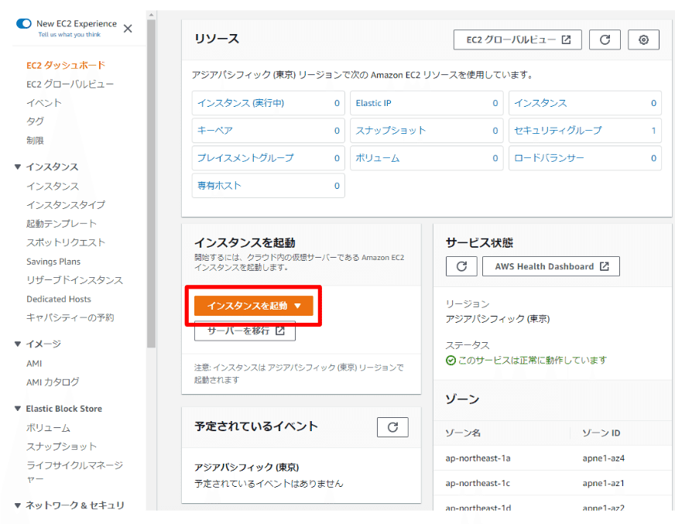Screen dimensions: 675x524
Task: Open AMI カタログ in sidebar
Action: pos(53,382)
